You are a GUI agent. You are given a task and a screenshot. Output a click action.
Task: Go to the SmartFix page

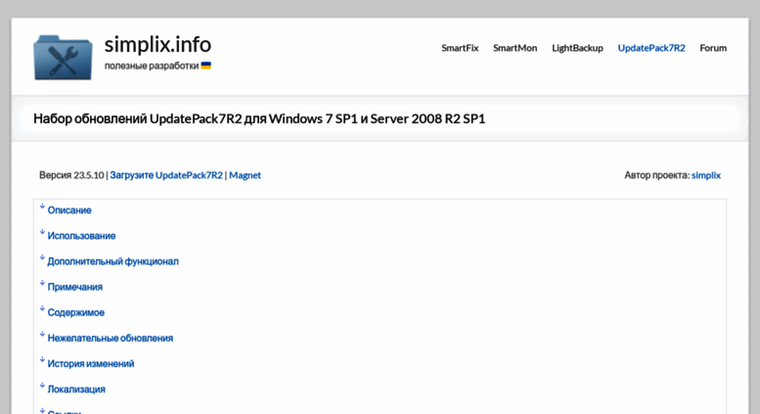click(460, 48)
